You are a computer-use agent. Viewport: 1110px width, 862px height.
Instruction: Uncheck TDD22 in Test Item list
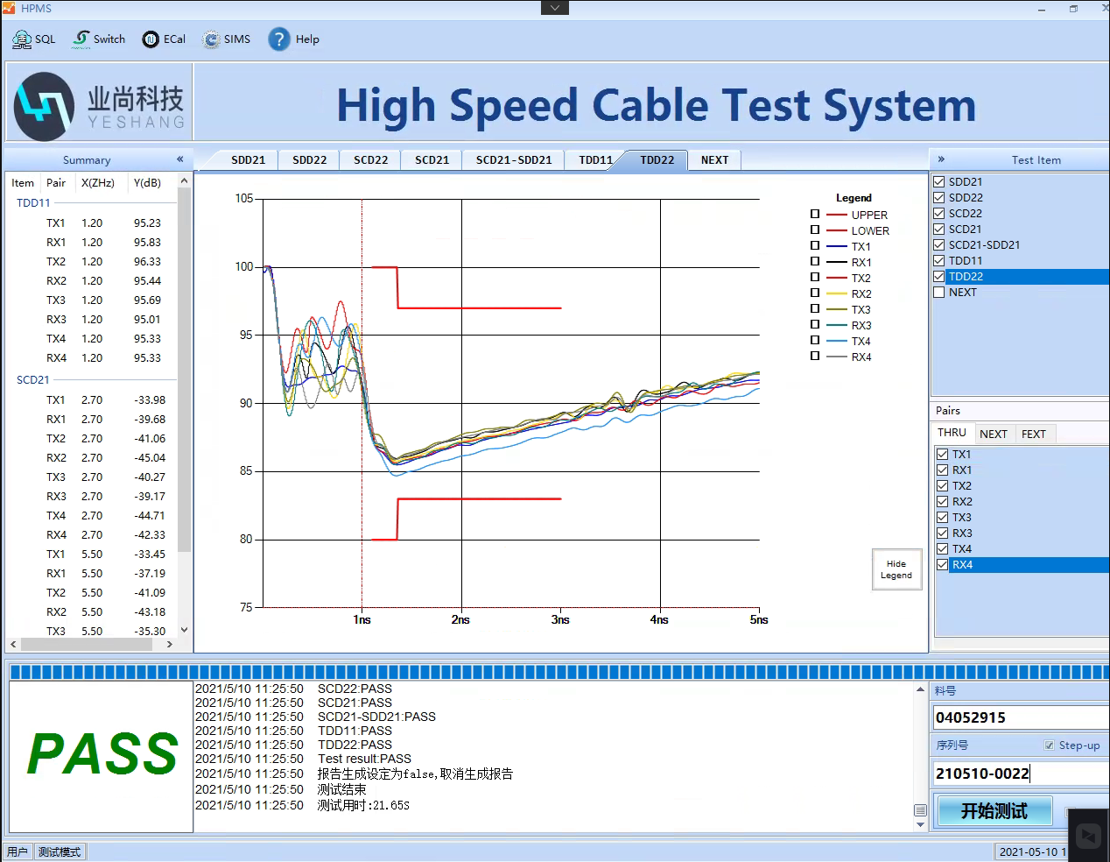(939, 277)
